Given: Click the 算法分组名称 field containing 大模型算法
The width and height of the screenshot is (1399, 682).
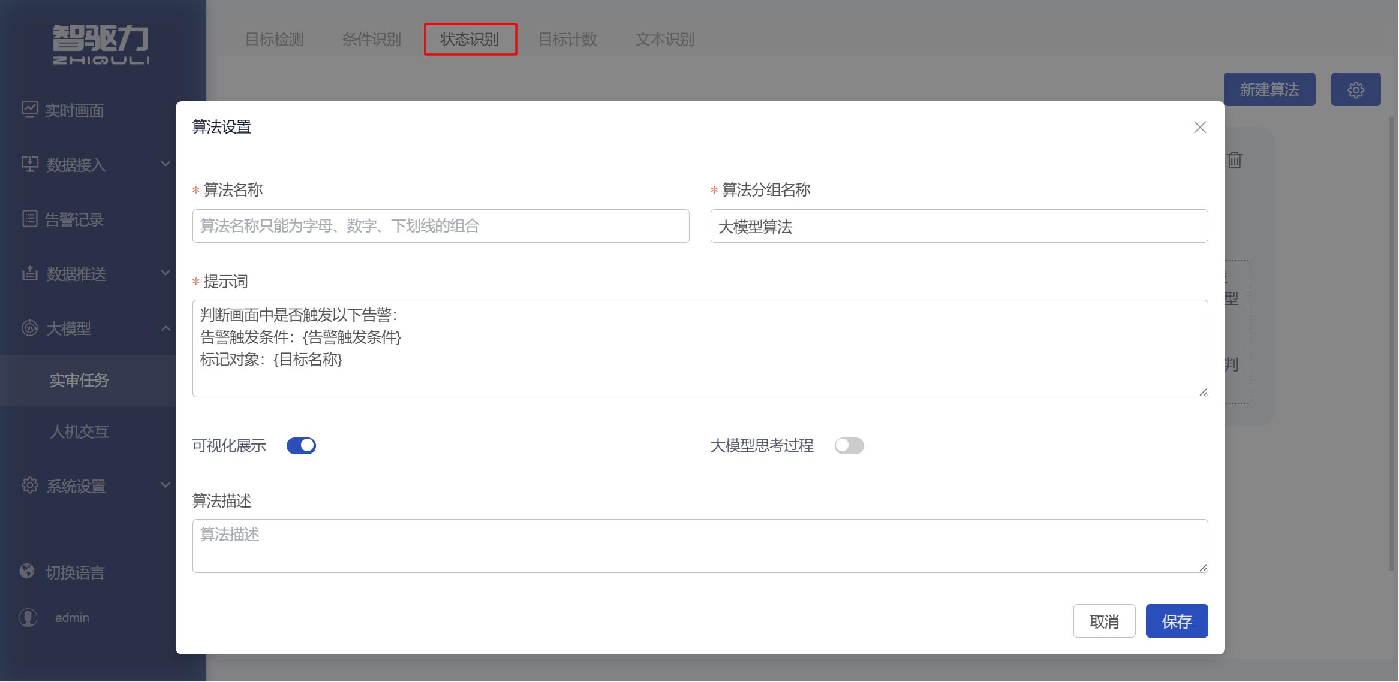Looking at the screenshot, I should (x=959, y=226).
